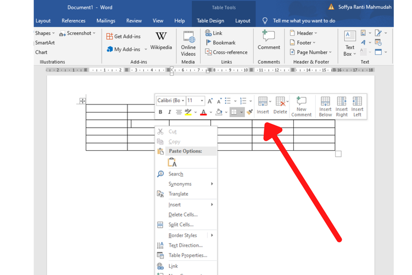412x275 pixels.
Task: Click account name Soffya Ranti Mahmudah
Action: tap(365, 7)
